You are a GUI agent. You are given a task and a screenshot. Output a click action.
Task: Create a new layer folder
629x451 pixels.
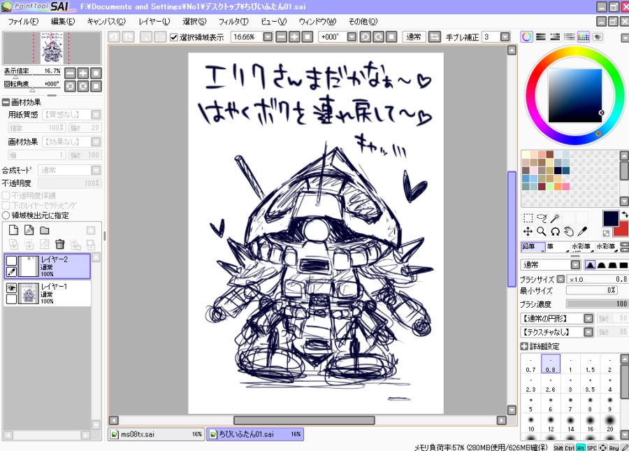pos(45,230)
